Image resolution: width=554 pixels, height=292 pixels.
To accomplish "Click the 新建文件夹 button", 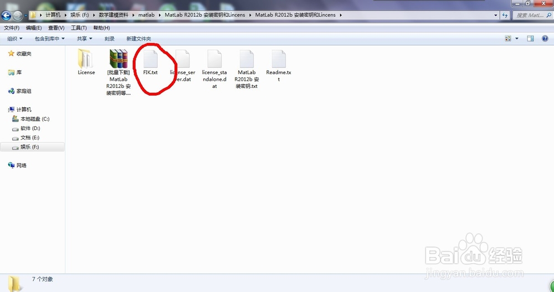I will pos(138,39).
